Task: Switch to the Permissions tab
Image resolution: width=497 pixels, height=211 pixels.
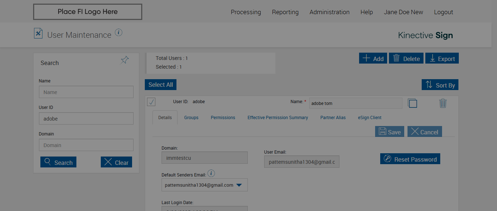Action: [x=223, y=118]
